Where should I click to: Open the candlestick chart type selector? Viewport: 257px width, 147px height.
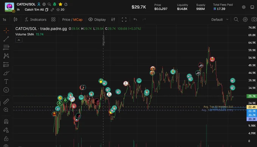(15, 20)
